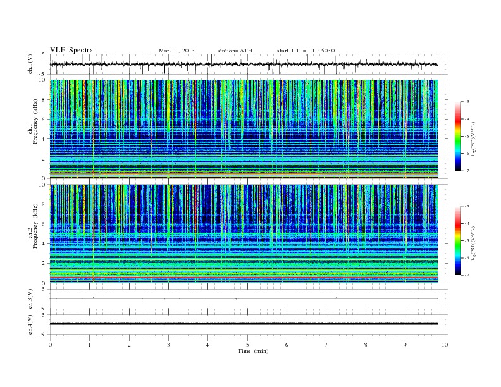Click the "7" tick on the time axis

(326, 345)
